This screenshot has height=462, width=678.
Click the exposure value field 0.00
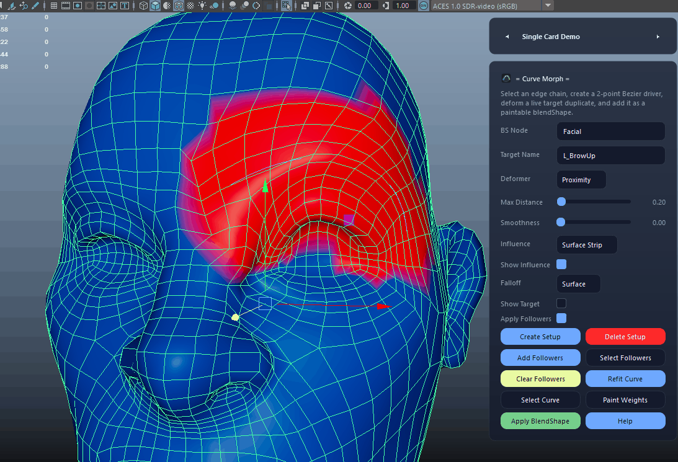(366, 6)
